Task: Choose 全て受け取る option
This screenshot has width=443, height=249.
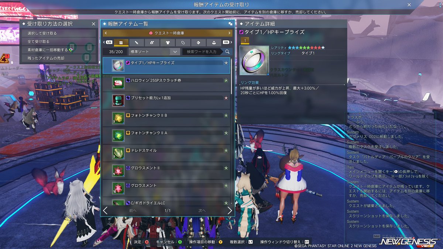Action: point(59,41)
